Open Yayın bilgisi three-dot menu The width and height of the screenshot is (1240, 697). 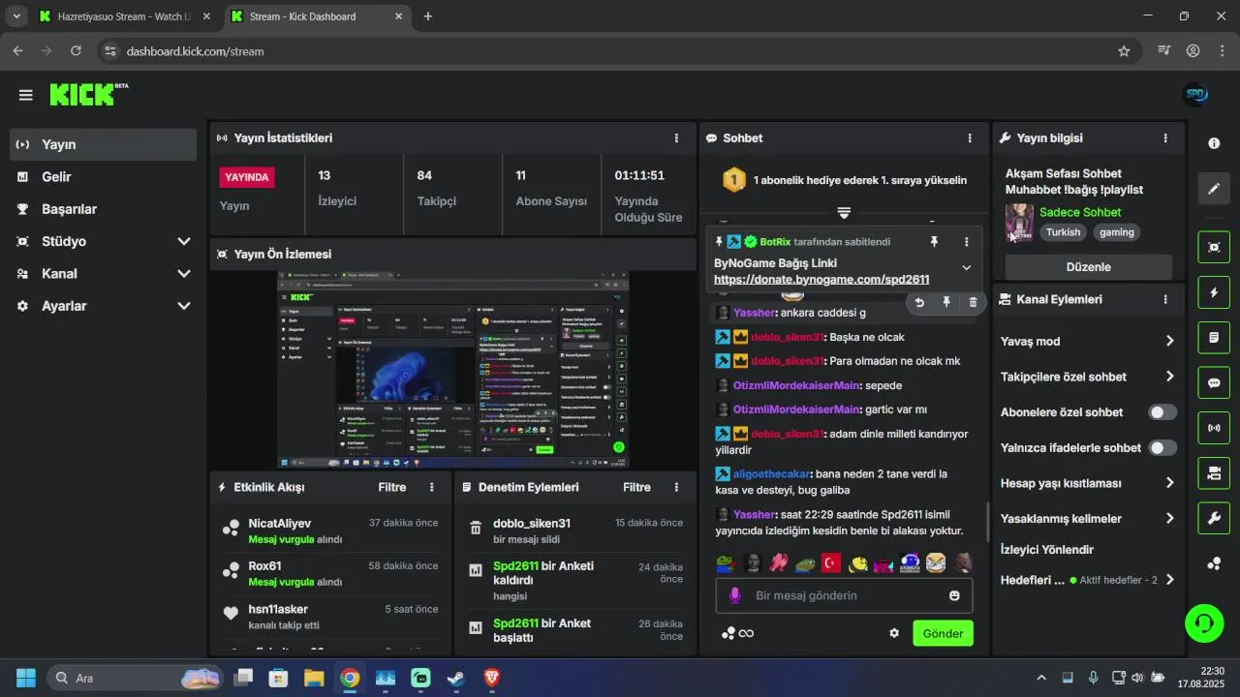(1165, 138)
